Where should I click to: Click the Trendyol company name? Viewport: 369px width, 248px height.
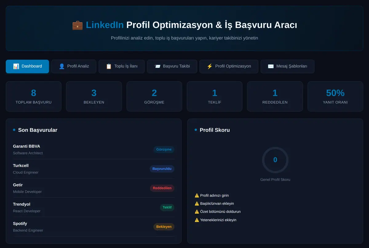[x=22, y=204]
